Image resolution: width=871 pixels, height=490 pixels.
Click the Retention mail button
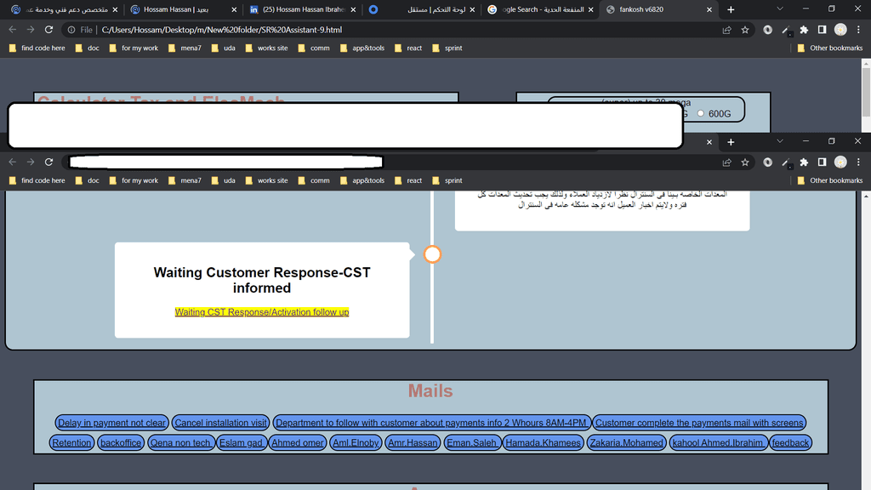click(x=71, y=442)
